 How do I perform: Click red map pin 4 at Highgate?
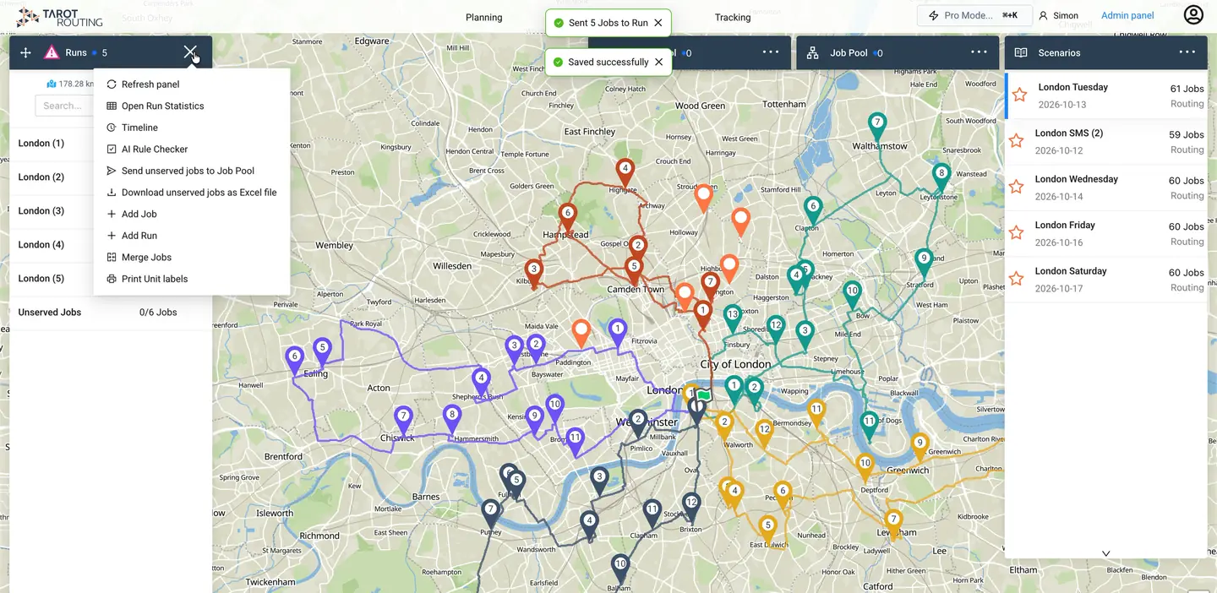[x=625, y=172]
